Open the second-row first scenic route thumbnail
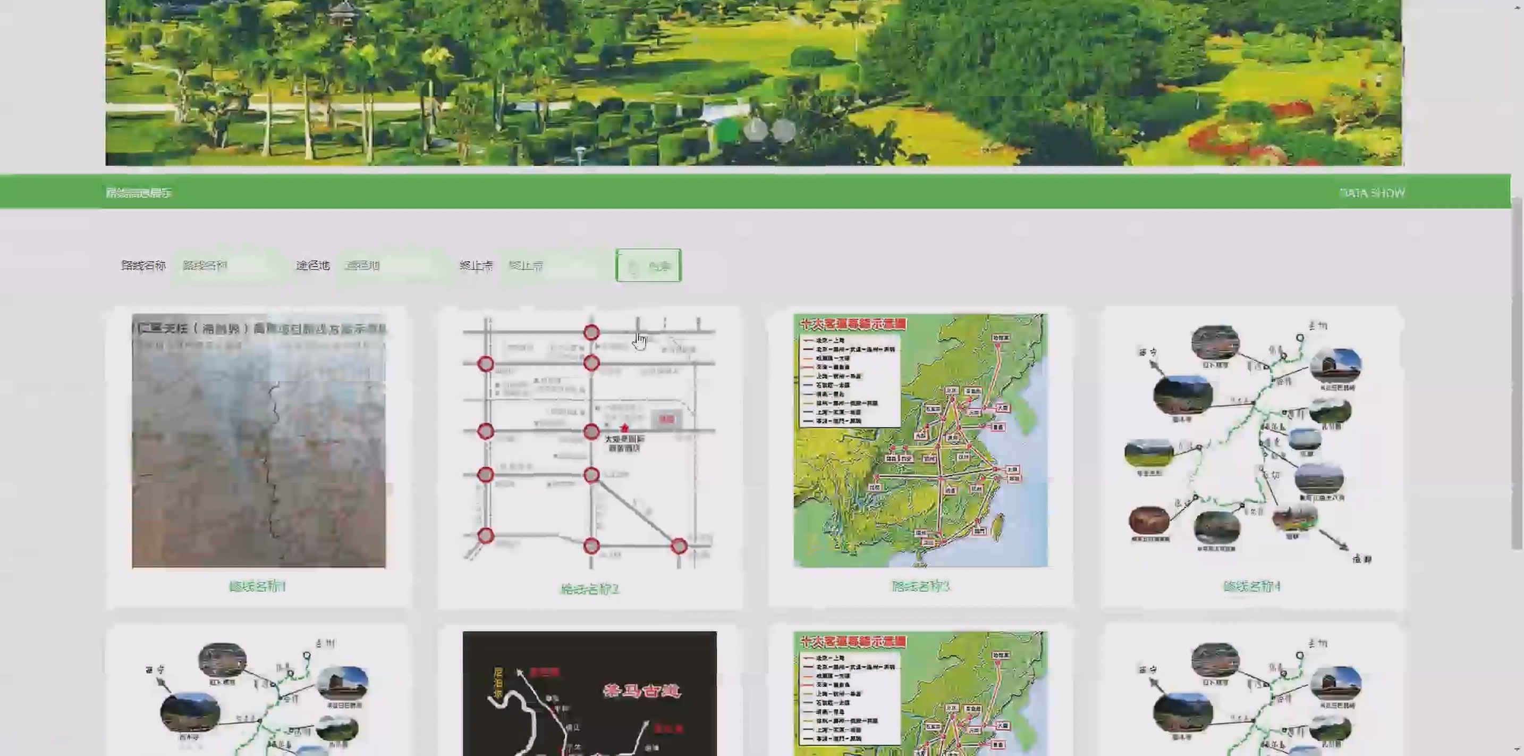The height and width of the screenshot is (756, 1524). (259, 693)
